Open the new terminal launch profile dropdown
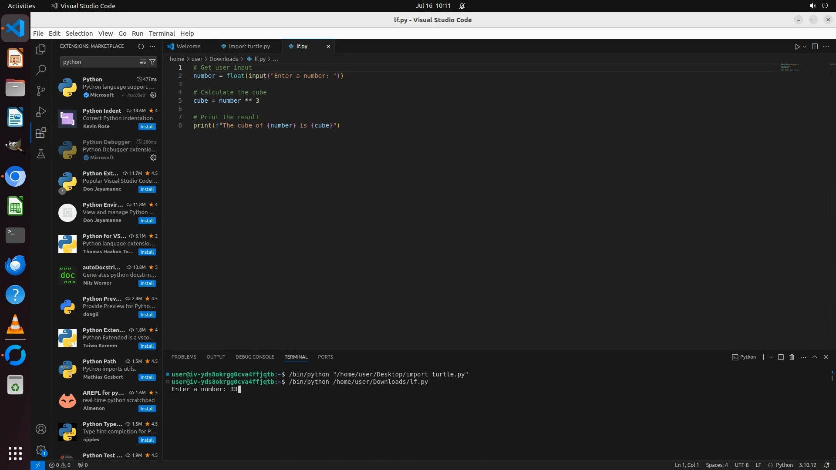The height and width of the screenshot is (470, 836). coord(771,357)
